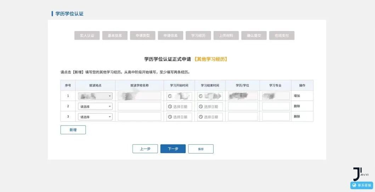Open row 1 就读地点 dropdown
The width and height of the screenshot is (375, 192).
pos(95,96)
